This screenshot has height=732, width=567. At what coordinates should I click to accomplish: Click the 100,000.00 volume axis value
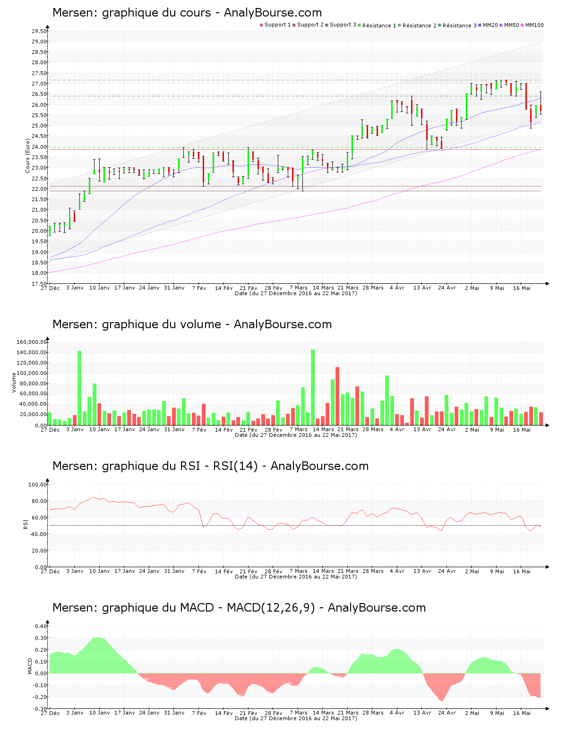[32, 373]
